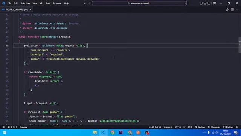
Task: Open Google Chrome from the taskbar
Action: tap(112, 133)
